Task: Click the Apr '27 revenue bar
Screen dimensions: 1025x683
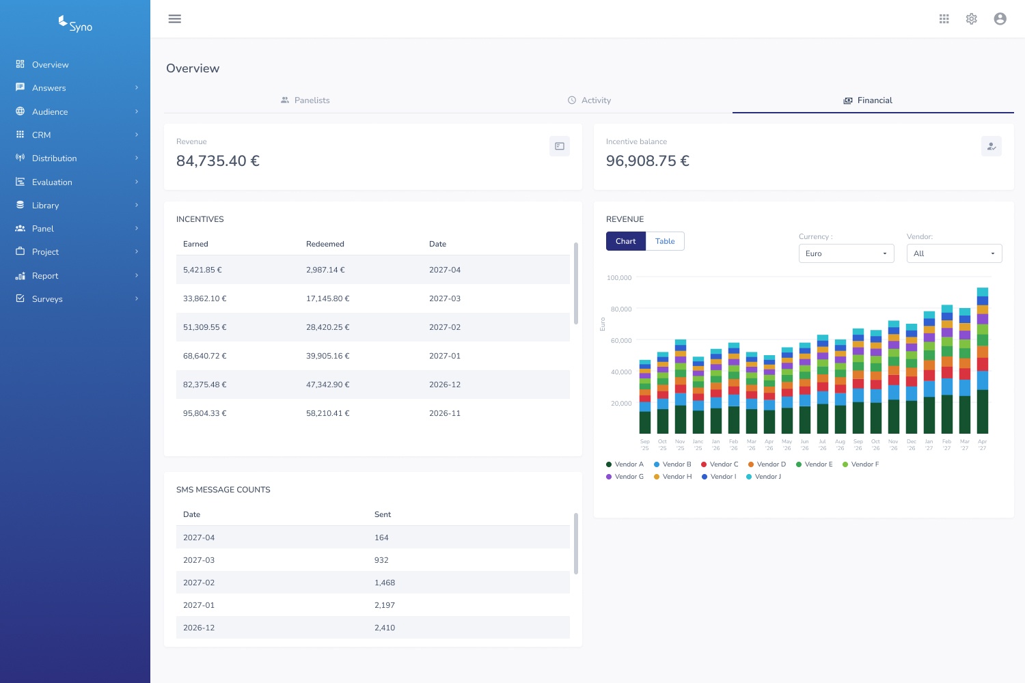Action: (x=983, y=361)
